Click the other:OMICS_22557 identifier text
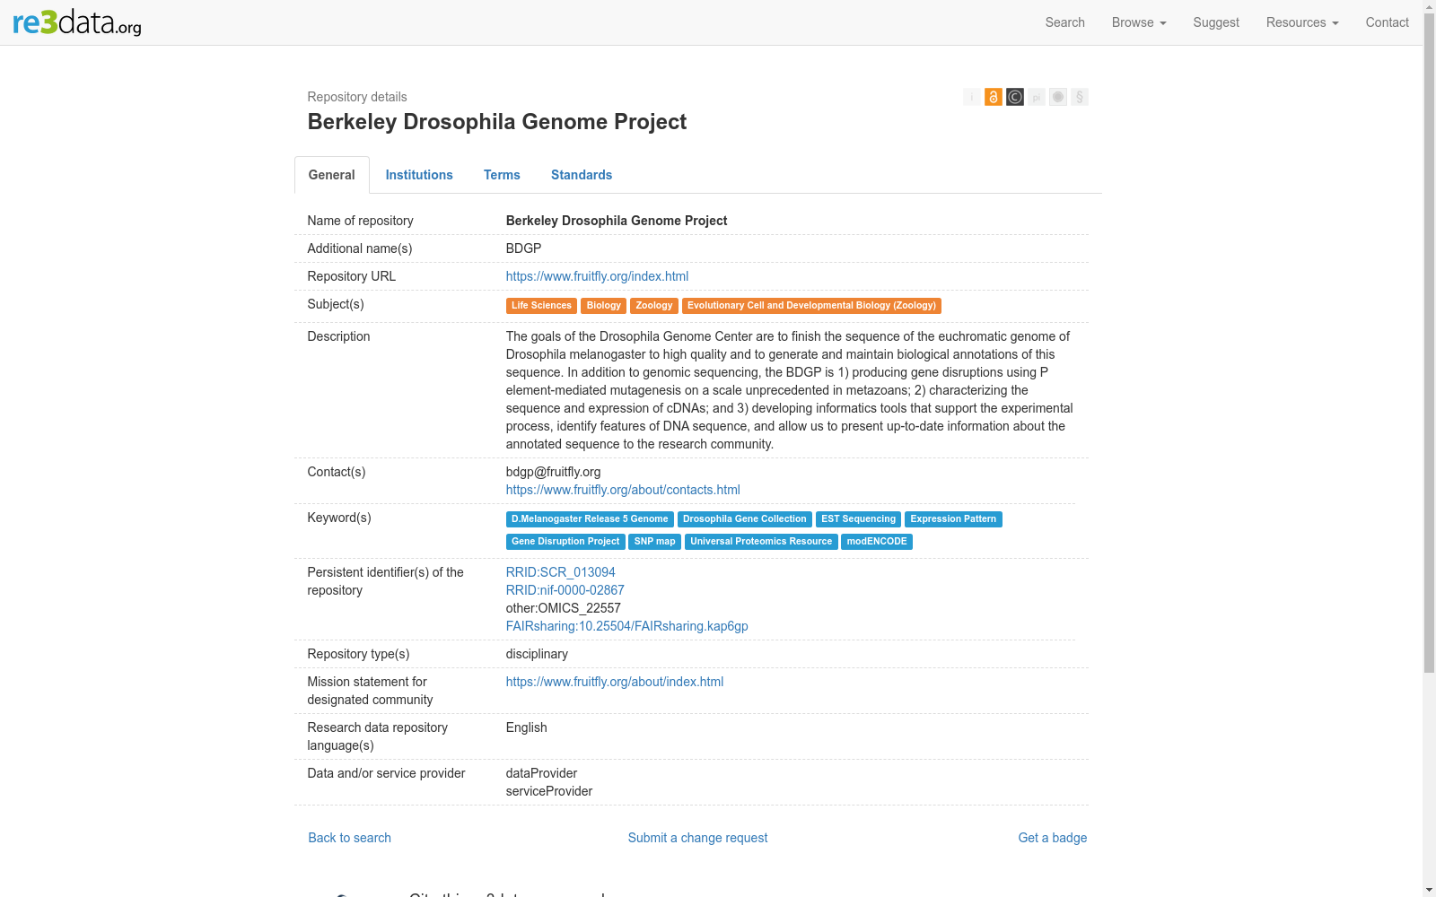 pyautogui.click(x=564, y=608)
